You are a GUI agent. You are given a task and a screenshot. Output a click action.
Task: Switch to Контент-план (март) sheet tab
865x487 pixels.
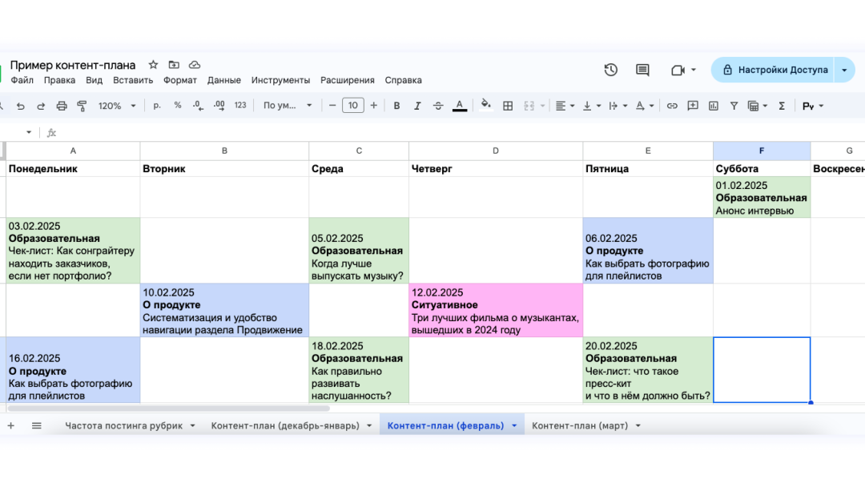tap(579, 425)
